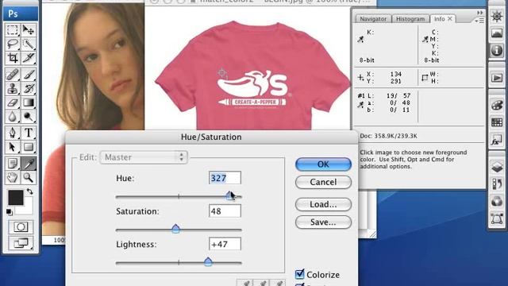Viewport: 508px width, 286px height.
Task: Select the Zoom tool
Action: click(29, 177)
